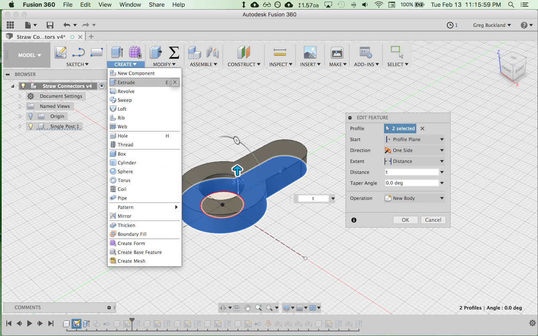Select the Rectangle sketch tool icon

pos(97,52)
